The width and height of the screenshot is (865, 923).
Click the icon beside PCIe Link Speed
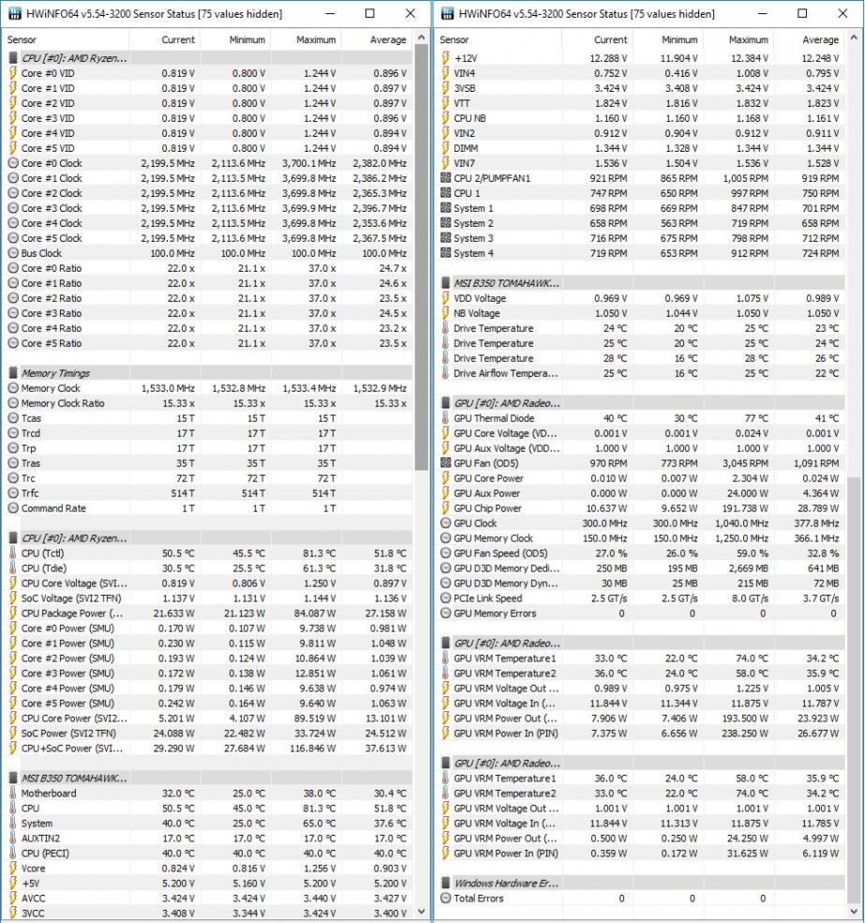(446, 598)
